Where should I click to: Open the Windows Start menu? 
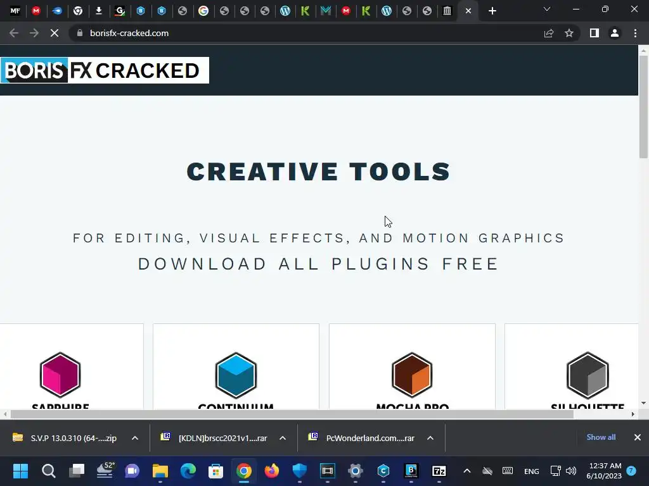click(x=20, y=471)
